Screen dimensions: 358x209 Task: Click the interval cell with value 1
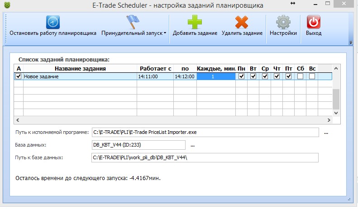coord(216,76)
